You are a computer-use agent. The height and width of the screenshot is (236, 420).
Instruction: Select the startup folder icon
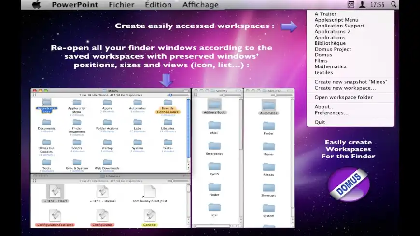click(107, 145)
